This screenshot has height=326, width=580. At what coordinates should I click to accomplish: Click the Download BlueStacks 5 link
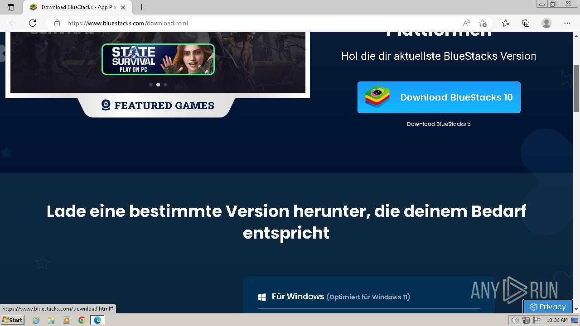coord(439,124)
